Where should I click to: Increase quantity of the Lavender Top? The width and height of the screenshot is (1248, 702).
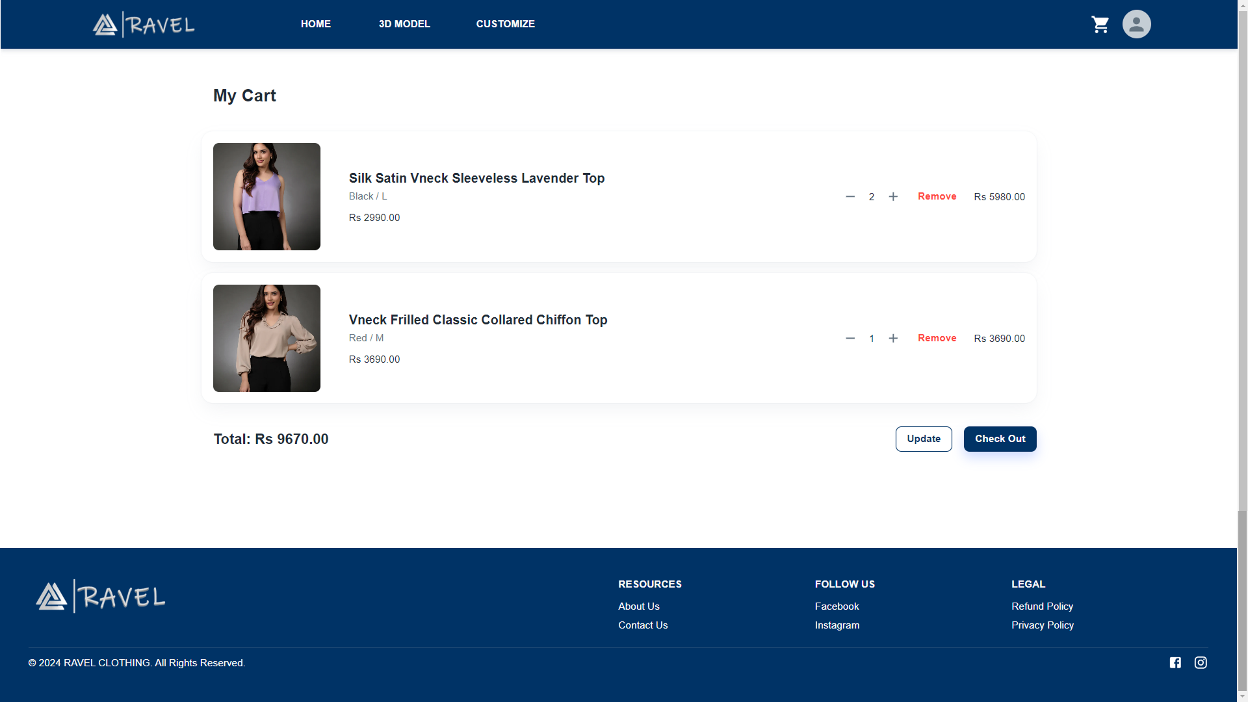(x=893, y=196)
